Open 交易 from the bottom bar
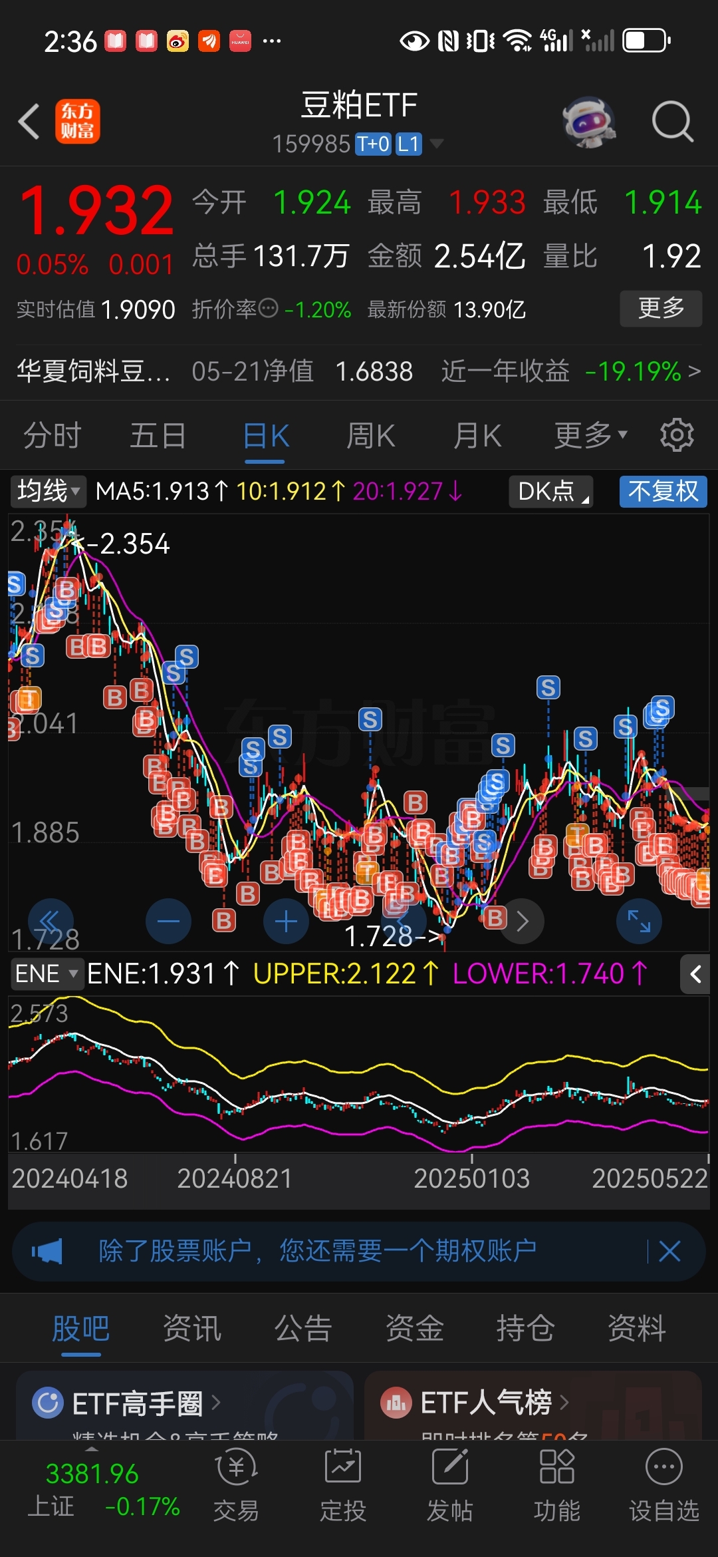 point(236,1485)
